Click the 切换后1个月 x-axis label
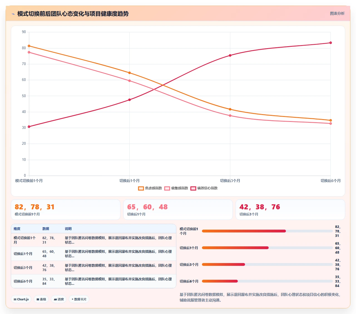This screenshot has width=356, height=314. coord(130,181)
